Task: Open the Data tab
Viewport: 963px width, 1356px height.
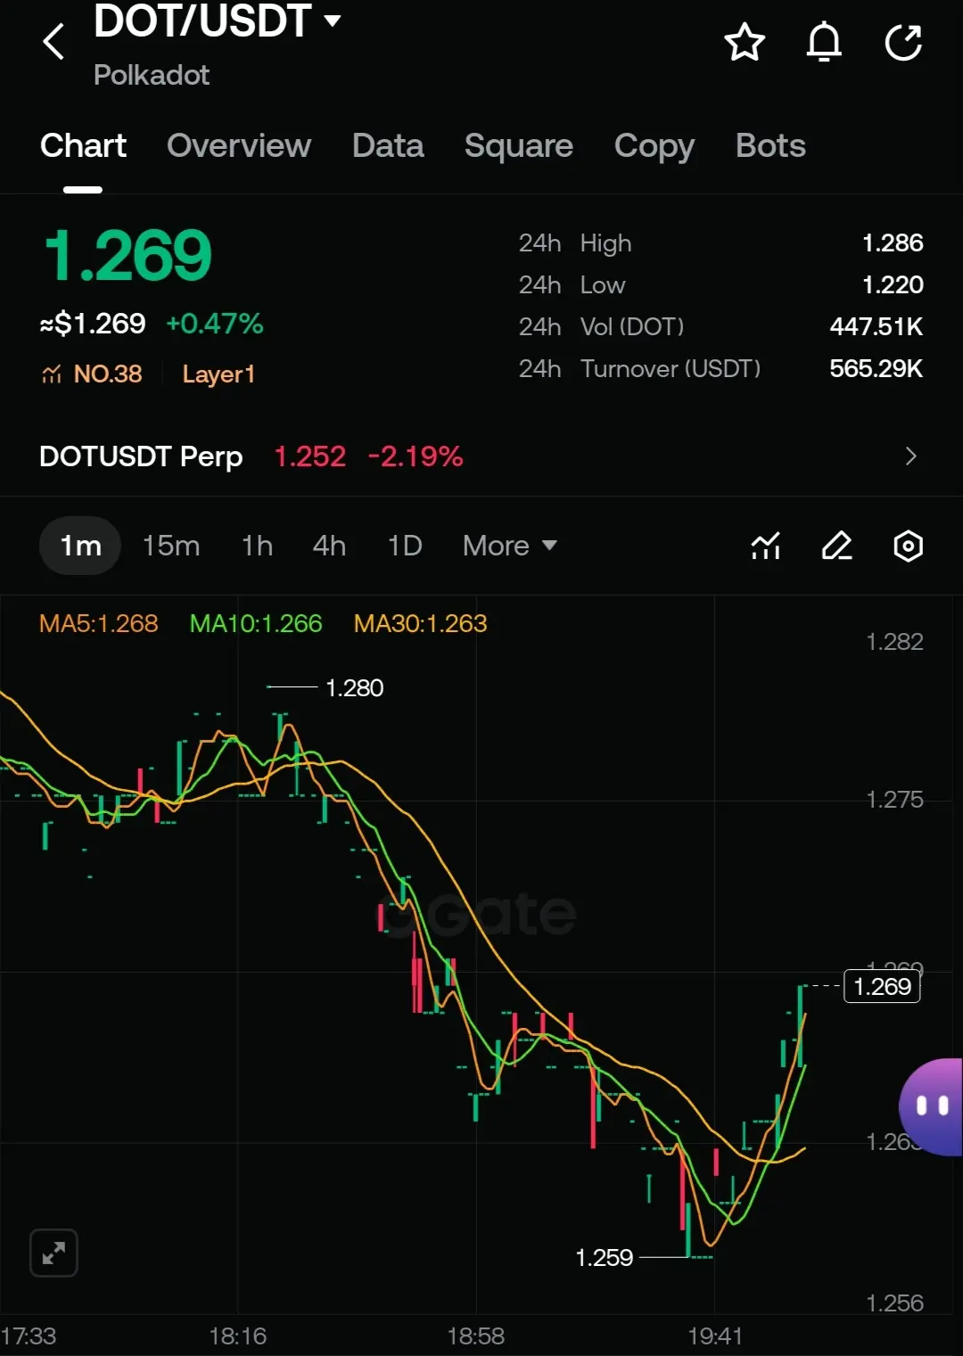Action: [388, 145]
